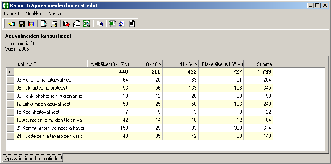Click the pointing hand toolbar icon
Screen dimensions: 331x164
tap(11, 24)
